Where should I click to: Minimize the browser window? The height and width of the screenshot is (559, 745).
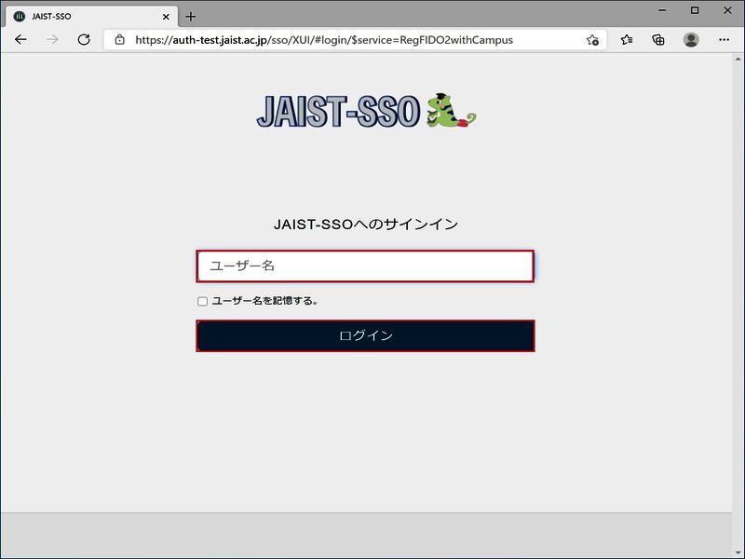[662, 10]
